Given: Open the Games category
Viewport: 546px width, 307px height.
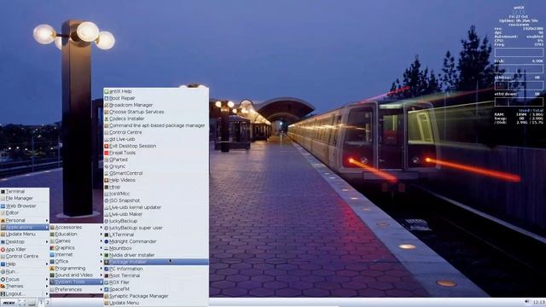Looking at the screenshot, I should (76, 240).
